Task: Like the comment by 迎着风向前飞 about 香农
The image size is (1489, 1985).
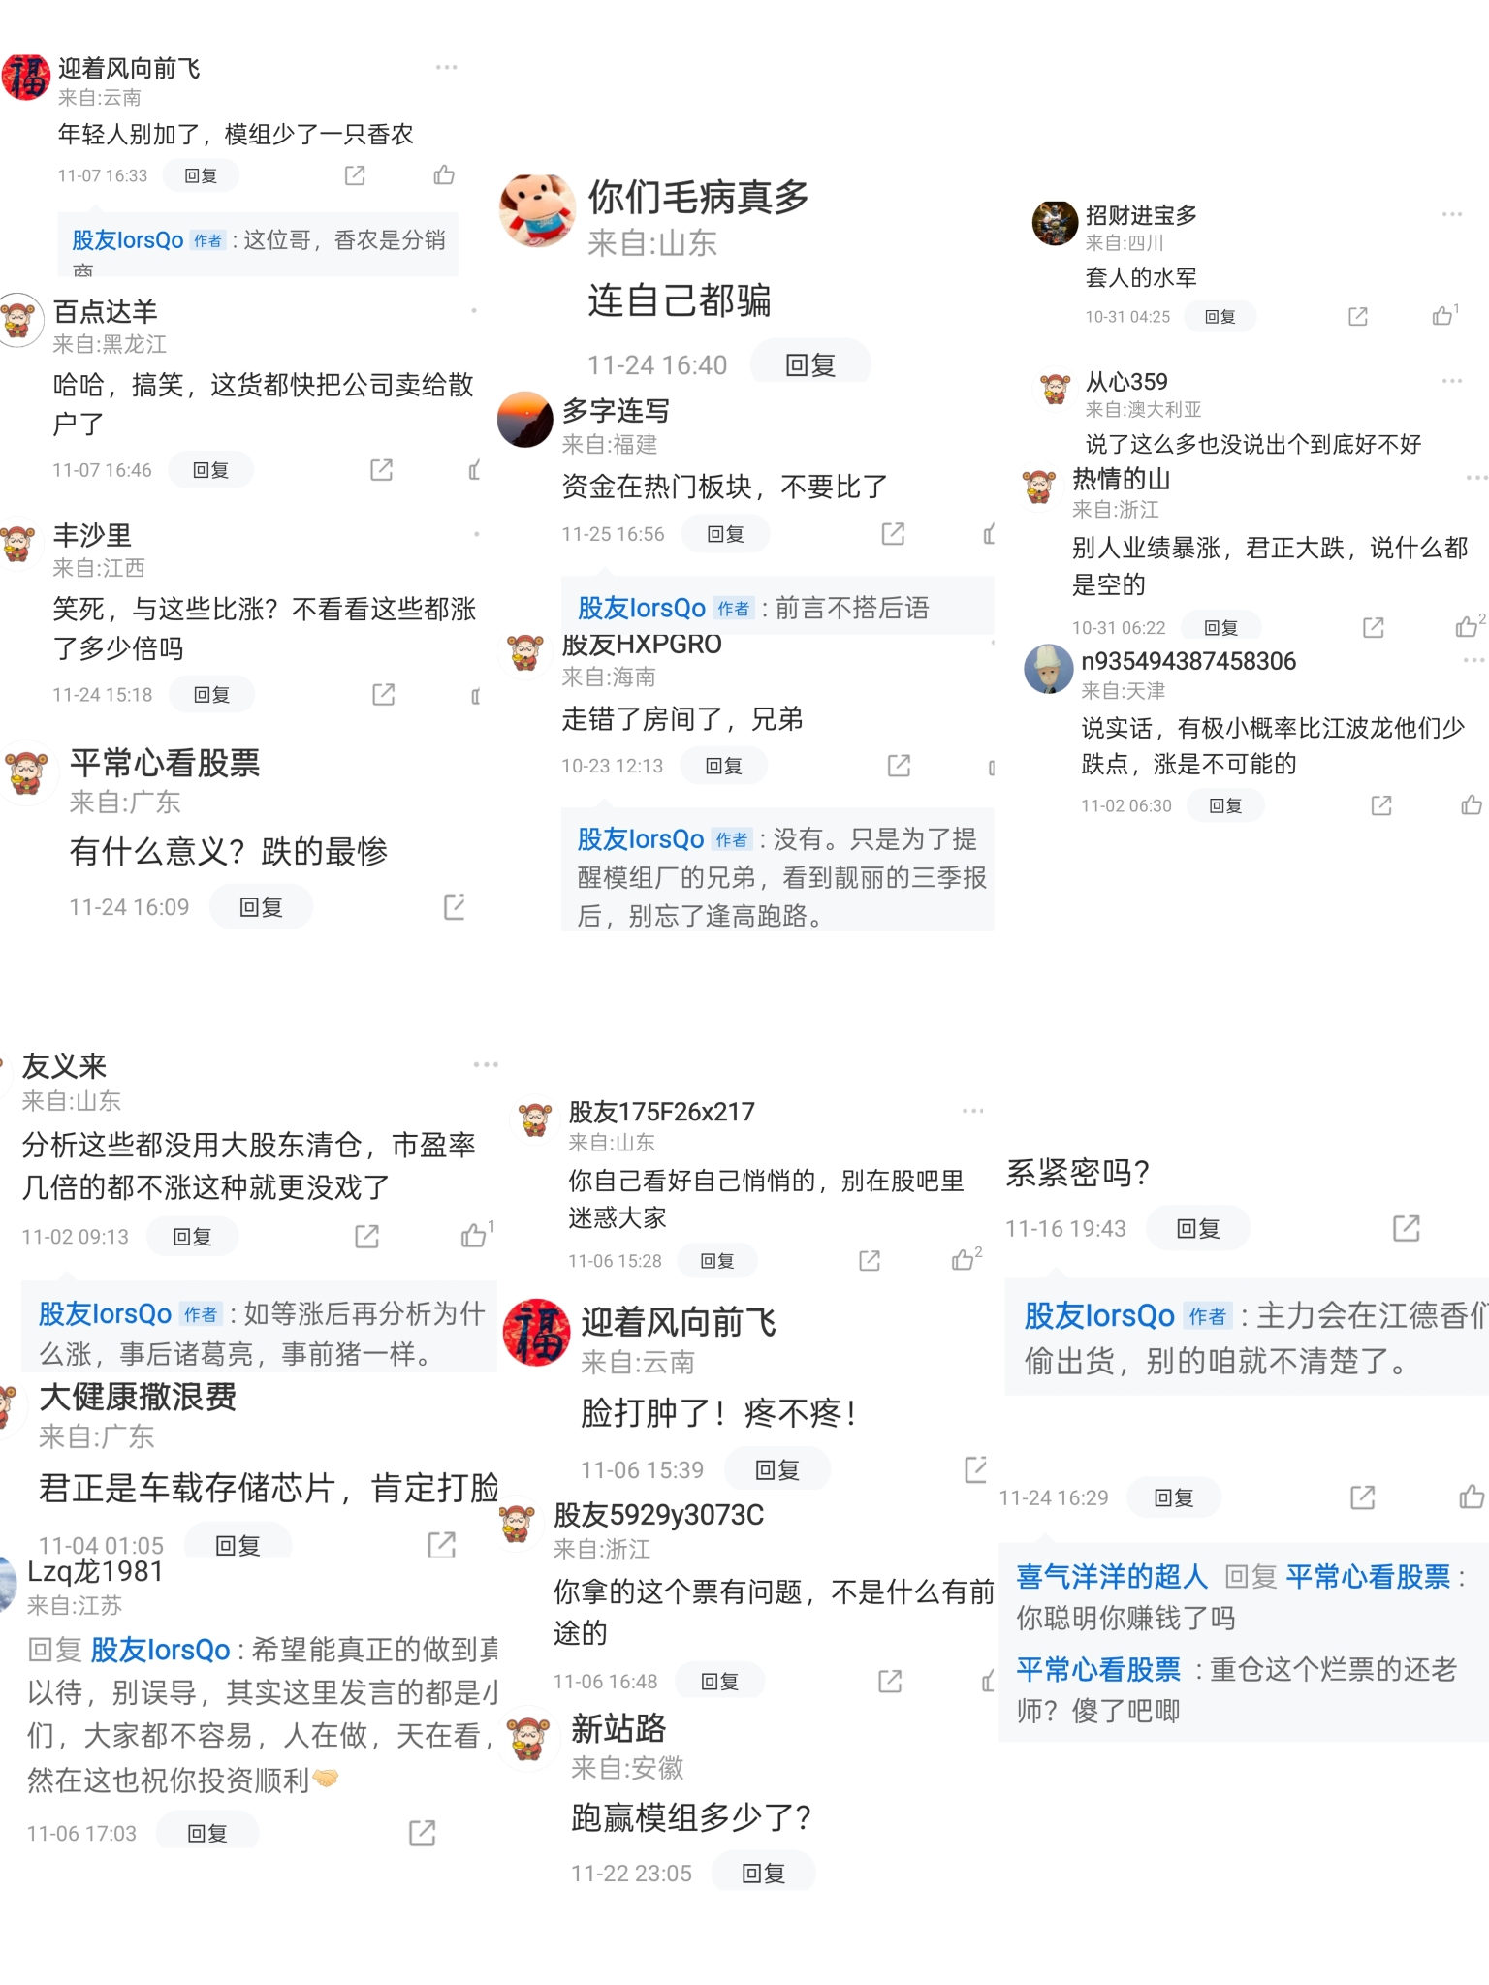Action: coord(444,174)
